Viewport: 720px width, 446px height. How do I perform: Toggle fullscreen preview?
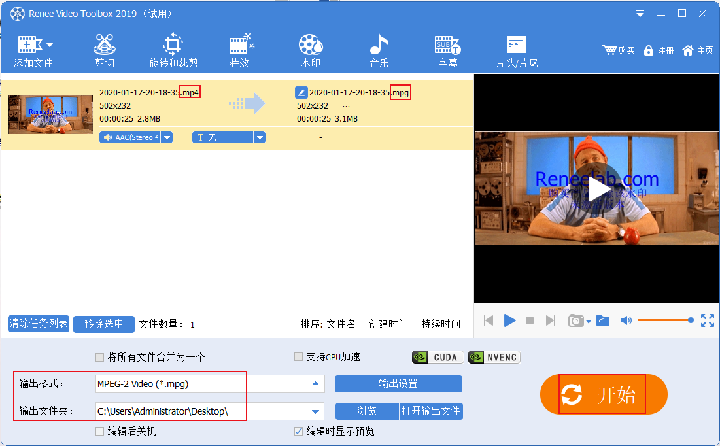pyautogui.click(x=708, y=320)
